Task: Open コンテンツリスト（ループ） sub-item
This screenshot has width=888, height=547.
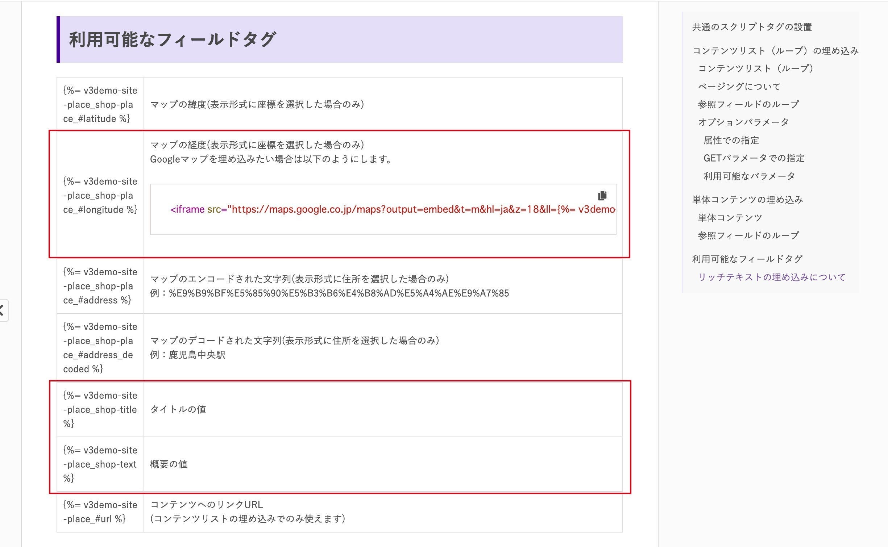Action: coord(756,68)
